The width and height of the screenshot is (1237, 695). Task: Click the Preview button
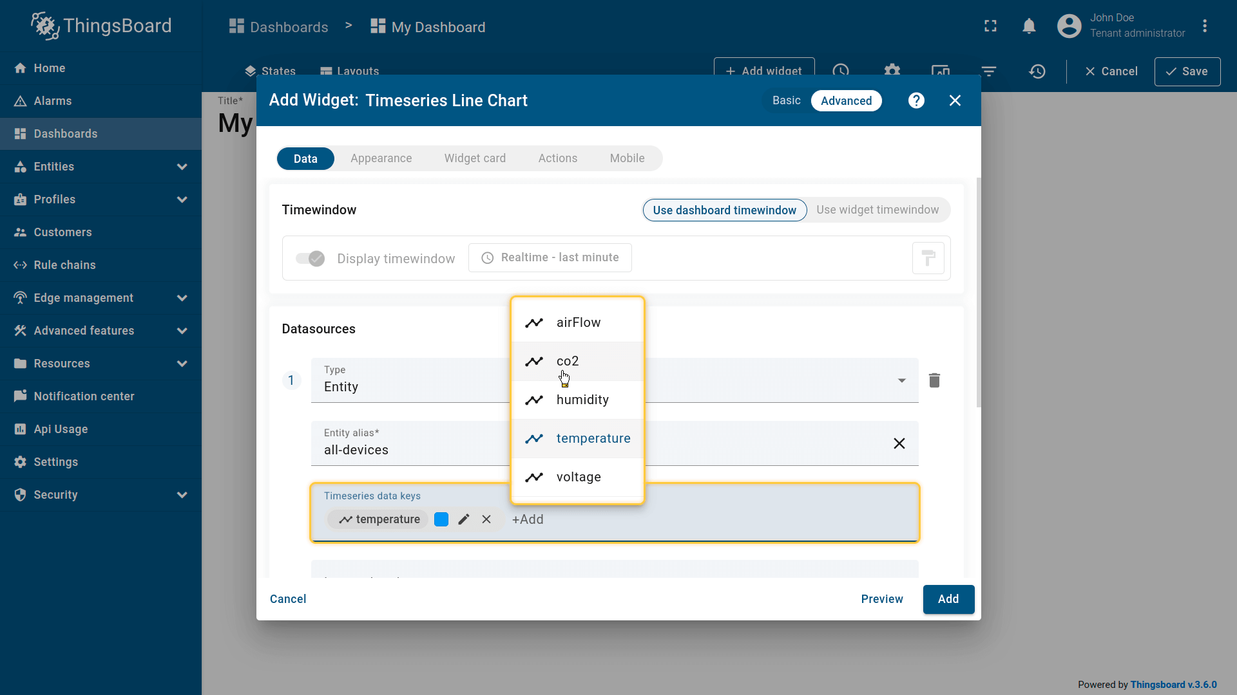(881, 599)
